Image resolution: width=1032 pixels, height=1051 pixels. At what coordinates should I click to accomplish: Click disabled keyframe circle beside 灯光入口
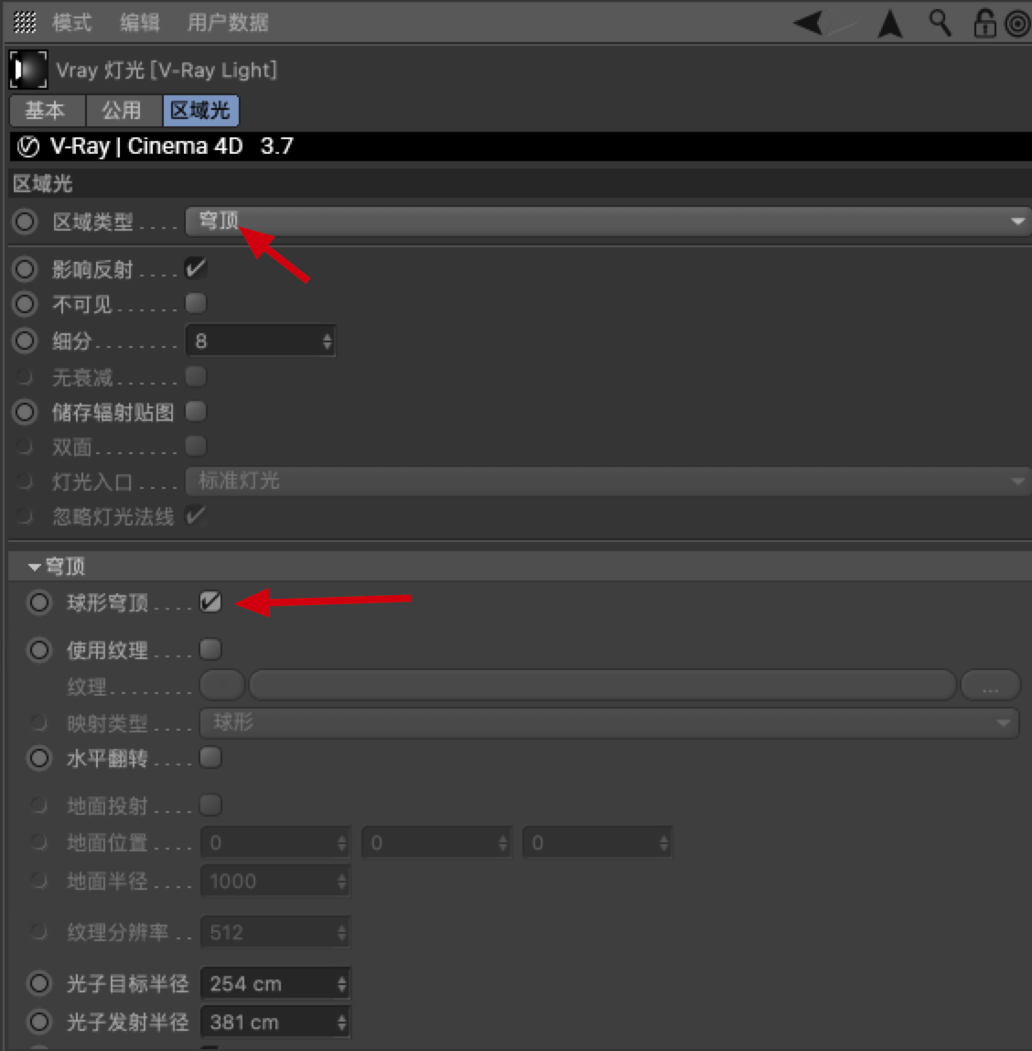[25, 481]
